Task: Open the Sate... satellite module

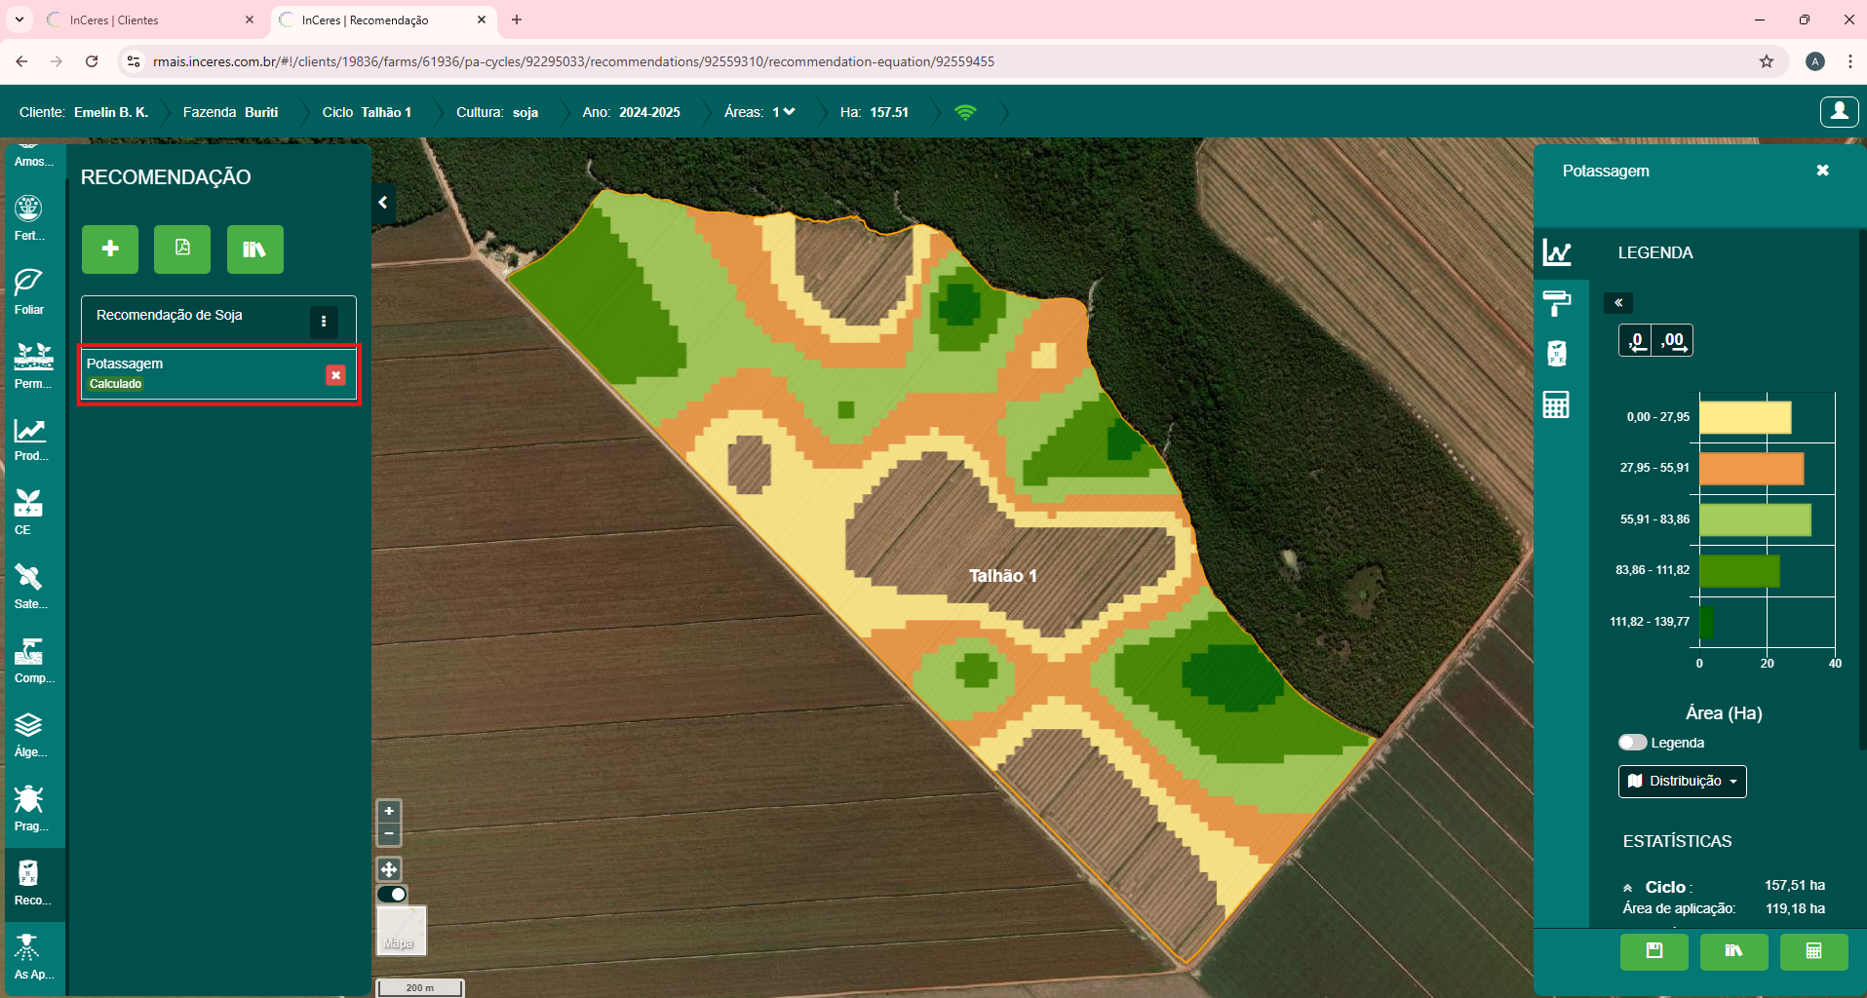Action: coord(29,587)
